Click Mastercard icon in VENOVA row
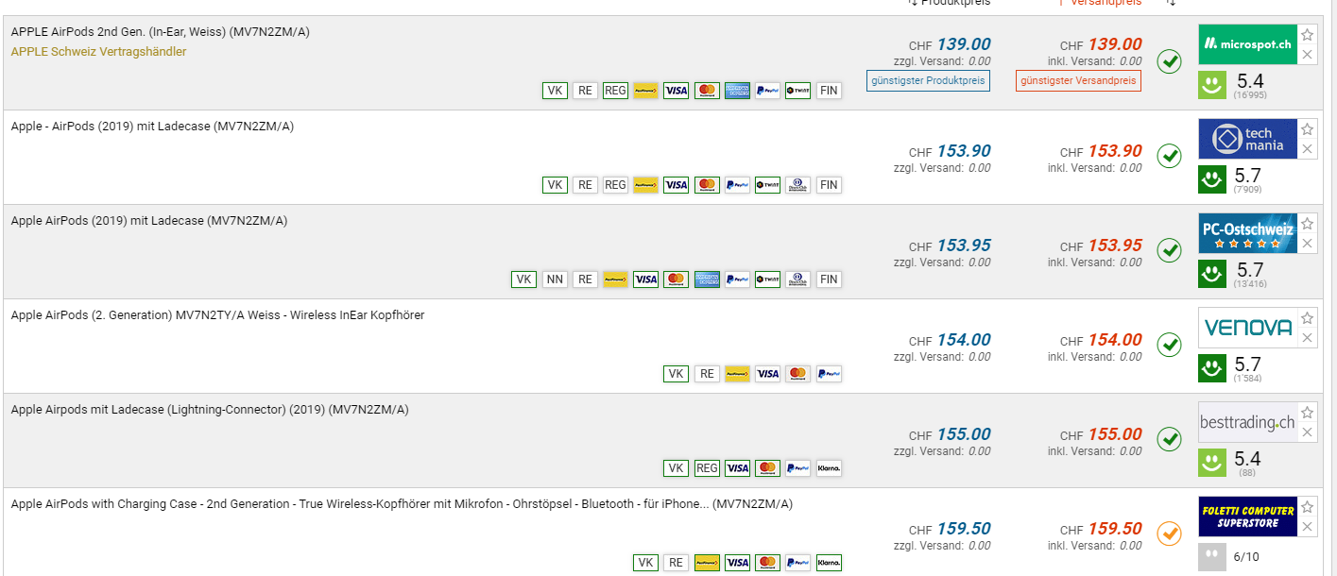This screenshot has width=1337, height=576. (797, 374)
